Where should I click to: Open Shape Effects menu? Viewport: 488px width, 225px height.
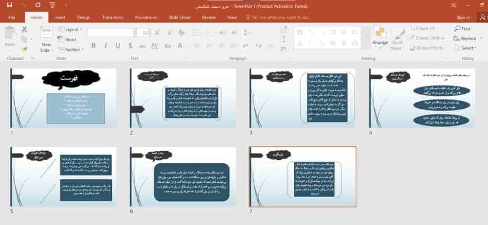pyautogui.click(x=426, y=48)
